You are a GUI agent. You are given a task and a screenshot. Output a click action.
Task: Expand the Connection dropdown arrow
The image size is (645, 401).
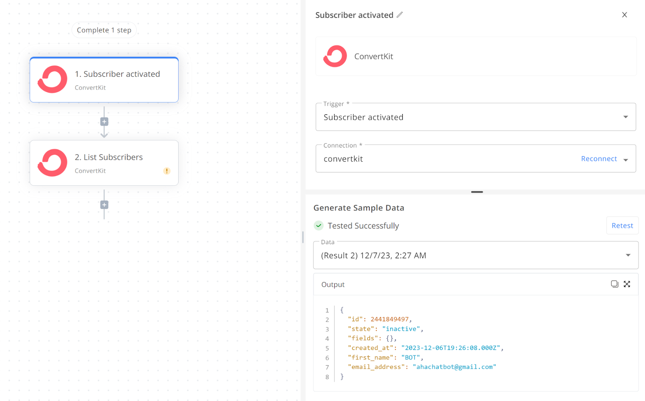[x=626, y=160]
